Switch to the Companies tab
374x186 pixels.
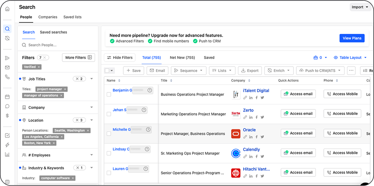pyautogui.click(x=48, y=17)
